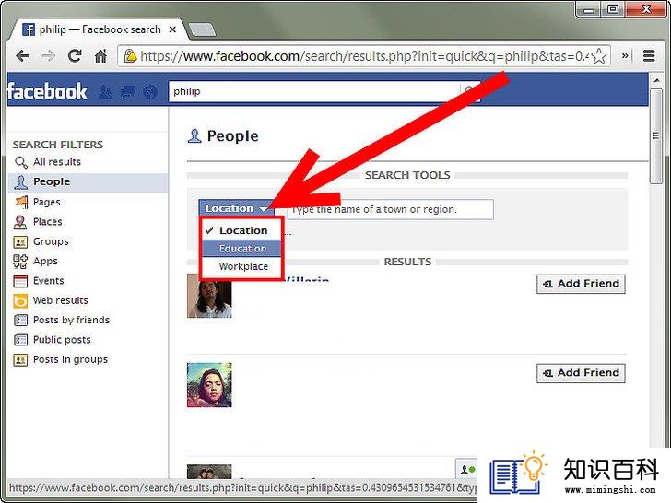Open the chat friends icon at bottom
This screenshot has height=503, width=671.
467,470
